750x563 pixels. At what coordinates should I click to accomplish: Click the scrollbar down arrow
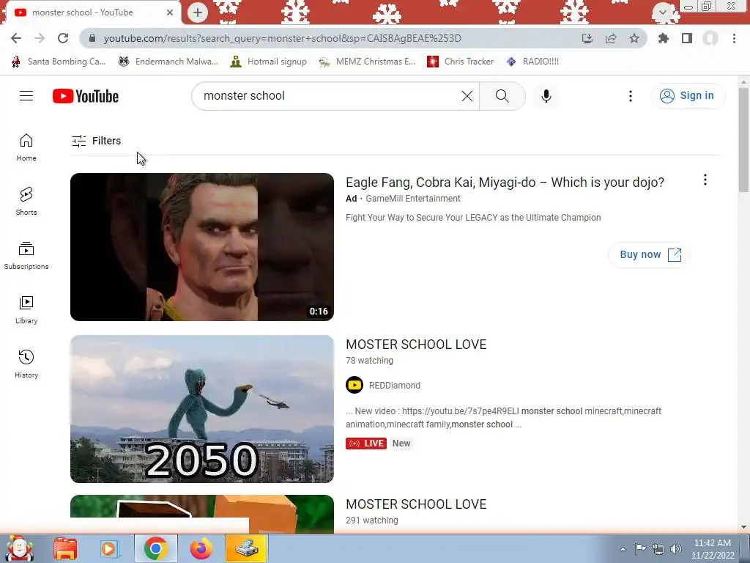point(743,528)
